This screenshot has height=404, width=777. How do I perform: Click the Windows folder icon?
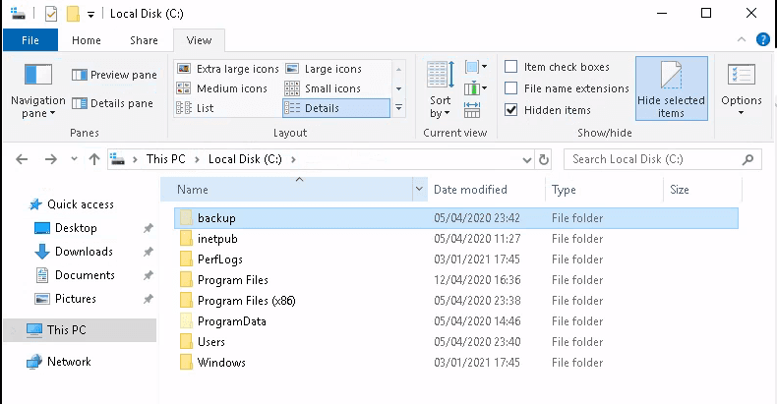186,363
